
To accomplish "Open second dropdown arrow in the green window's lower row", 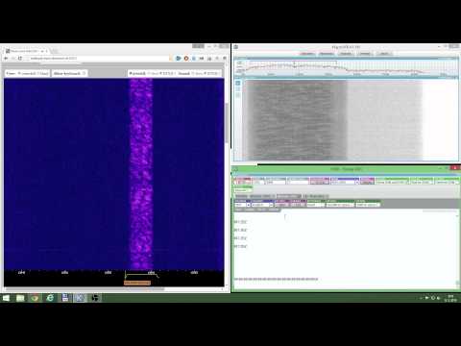I will (271, 205).
